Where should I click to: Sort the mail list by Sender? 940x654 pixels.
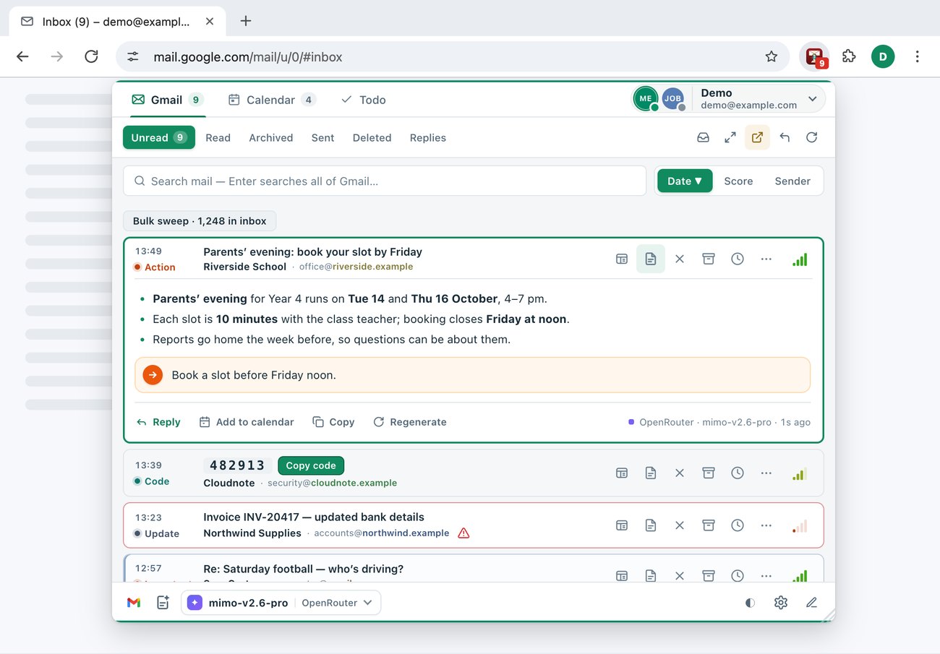coord(792,181)
